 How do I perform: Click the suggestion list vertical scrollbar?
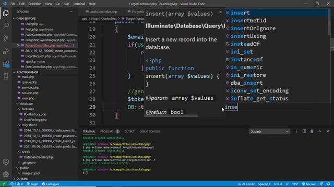click(329, 22)
